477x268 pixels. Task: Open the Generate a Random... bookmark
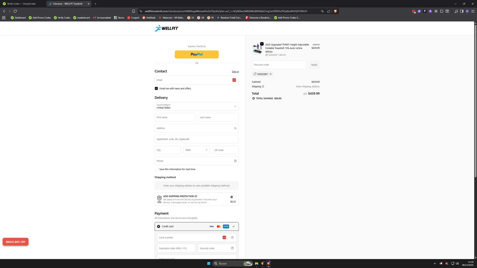click(x=258, y=18)
